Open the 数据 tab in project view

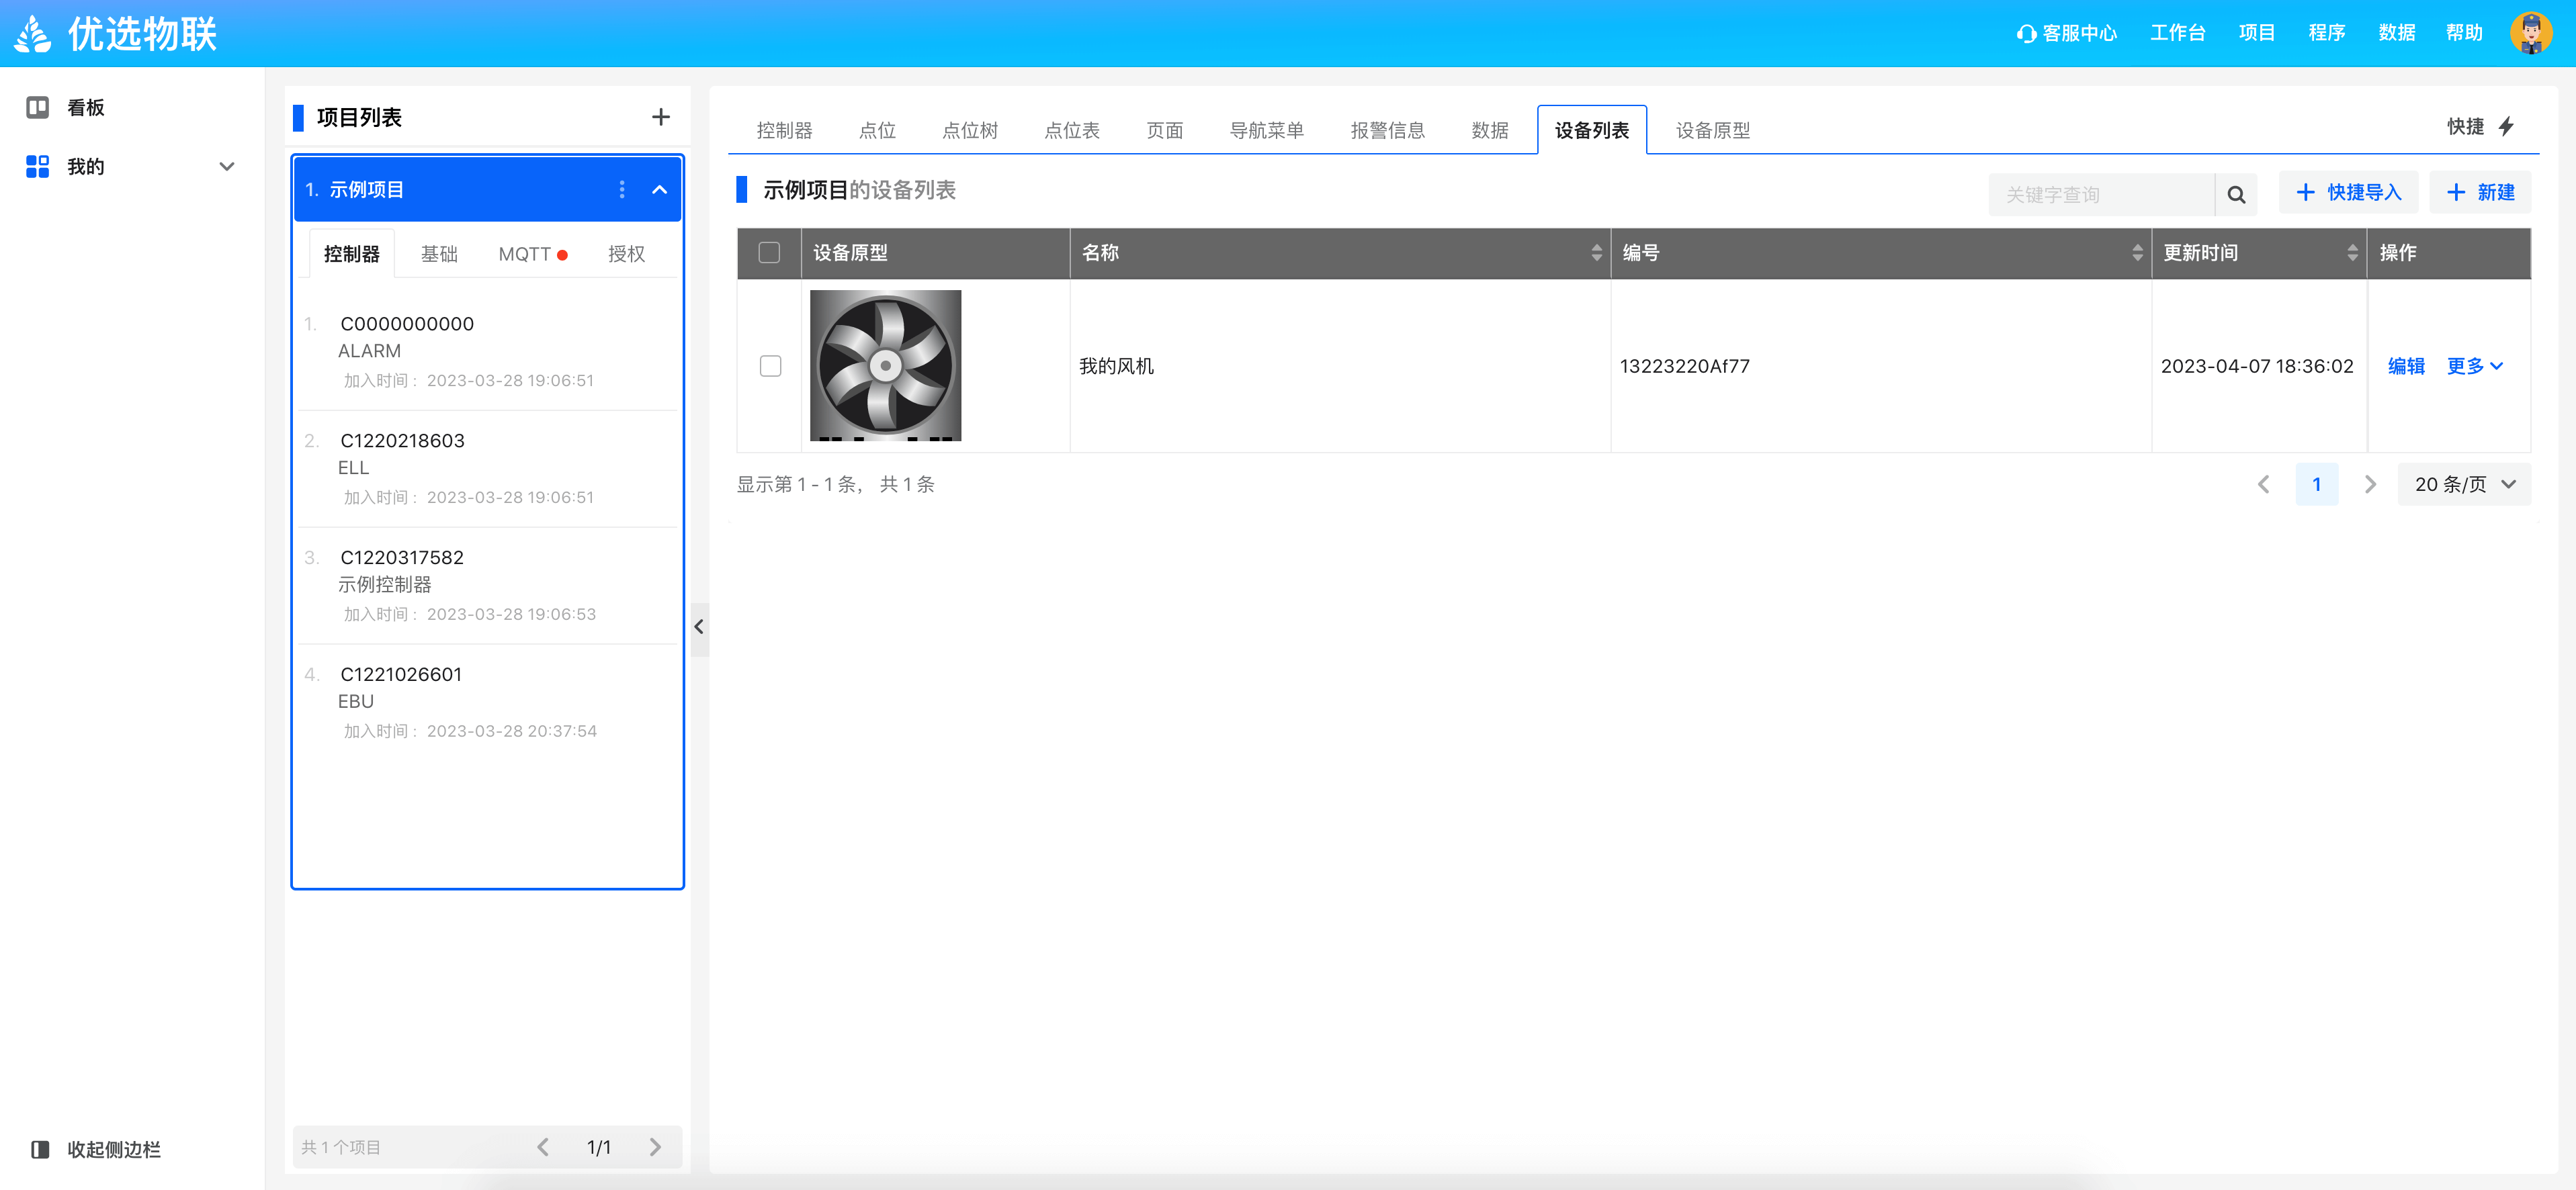(x=1489, y=130)
